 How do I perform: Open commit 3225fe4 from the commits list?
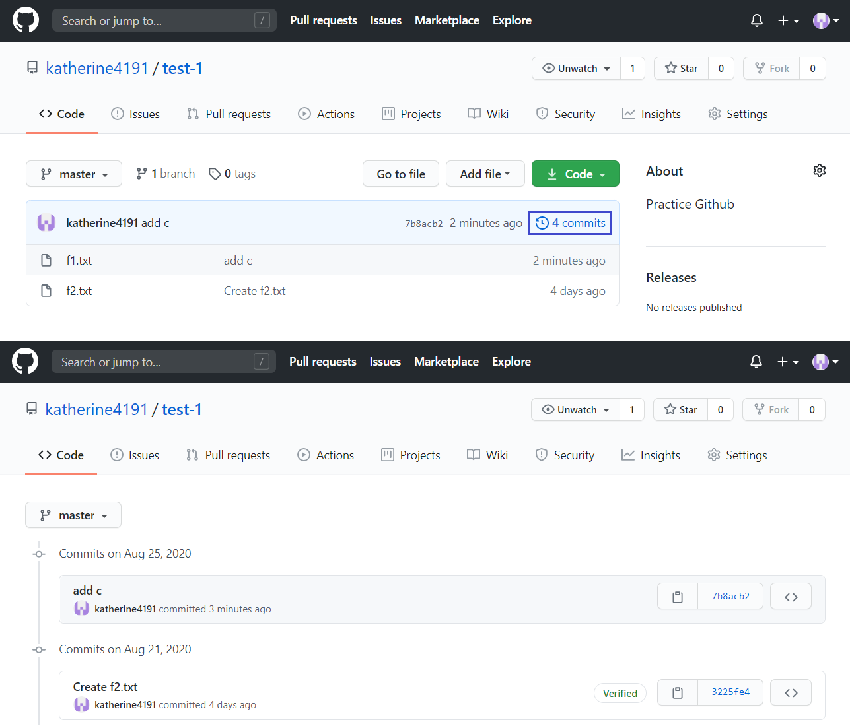[x=730, y=692]
